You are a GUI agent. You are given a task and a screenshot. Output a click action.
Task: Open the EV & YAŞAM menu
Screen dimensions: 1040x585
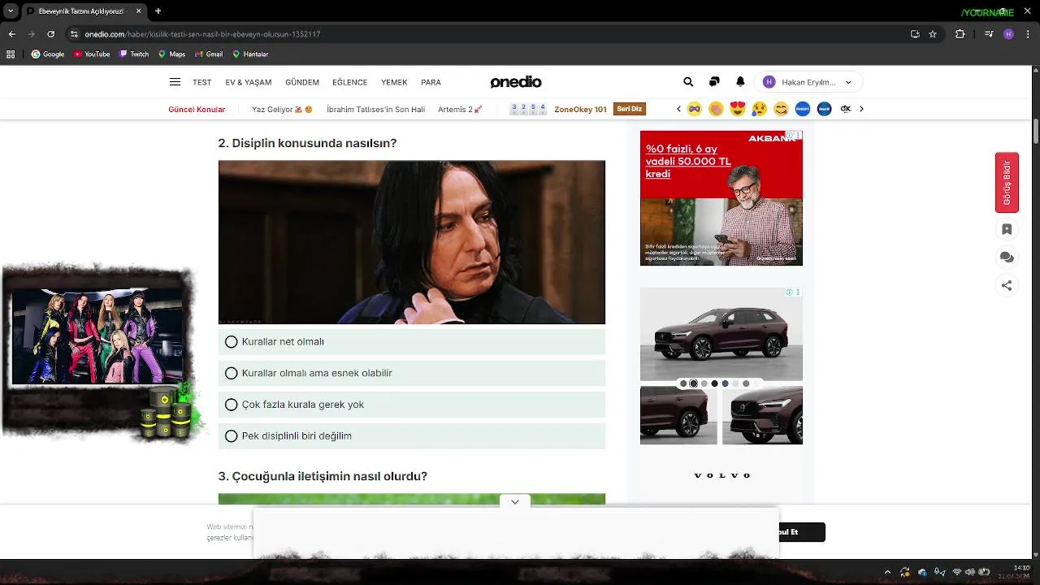249,82
